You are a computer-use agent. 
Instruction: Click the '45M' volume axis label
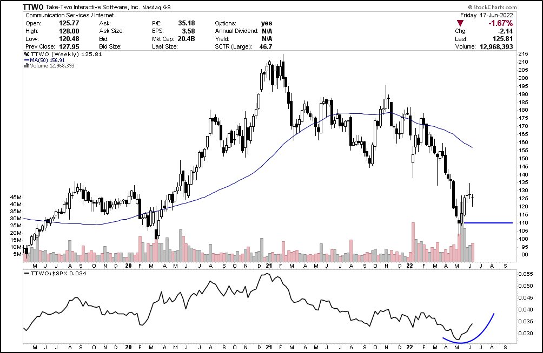point(16,198)
